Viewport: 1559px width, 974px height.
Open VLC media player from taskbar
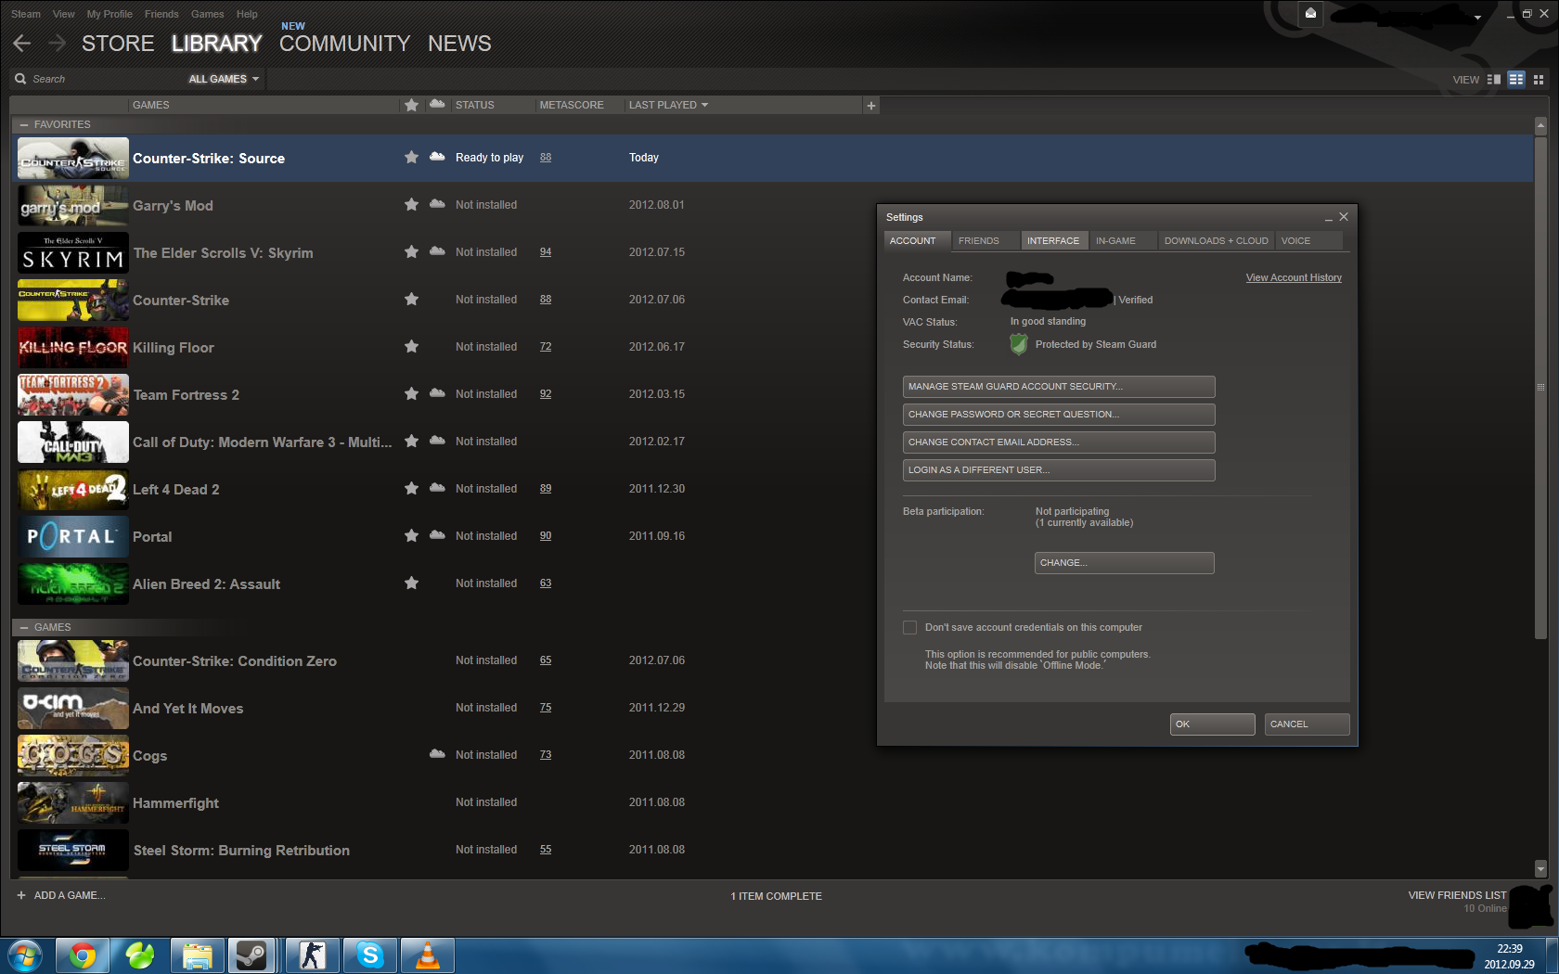[x=428, y=955]
